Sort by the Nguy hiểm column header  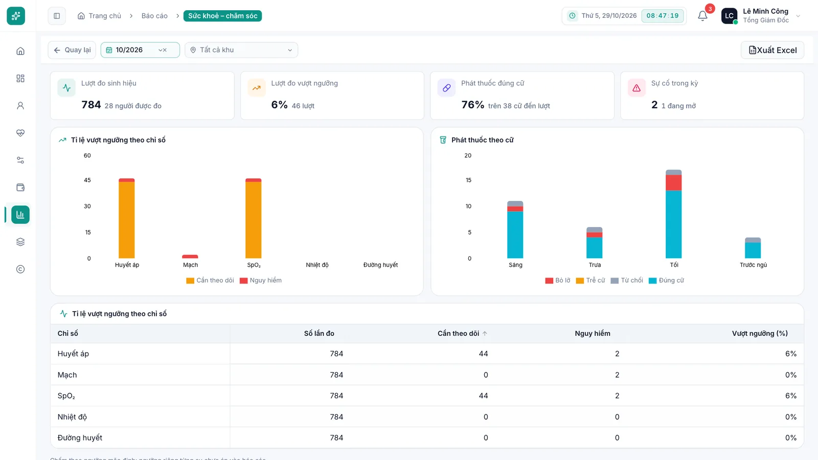tap(593, 334)
